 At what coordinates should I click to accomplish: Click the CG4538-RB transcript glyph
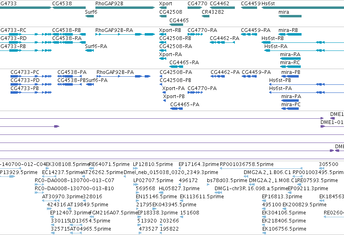point(69,34)
